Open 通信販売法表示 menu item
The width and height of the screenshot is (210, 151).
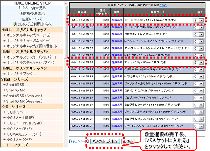coord(32,14)
